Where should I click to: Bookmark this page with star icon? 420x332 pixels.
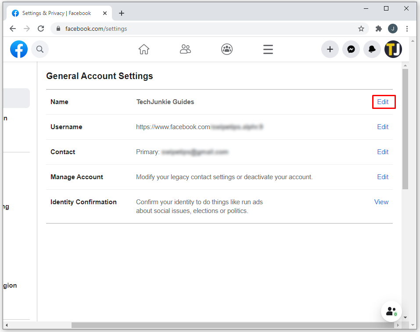361,29
